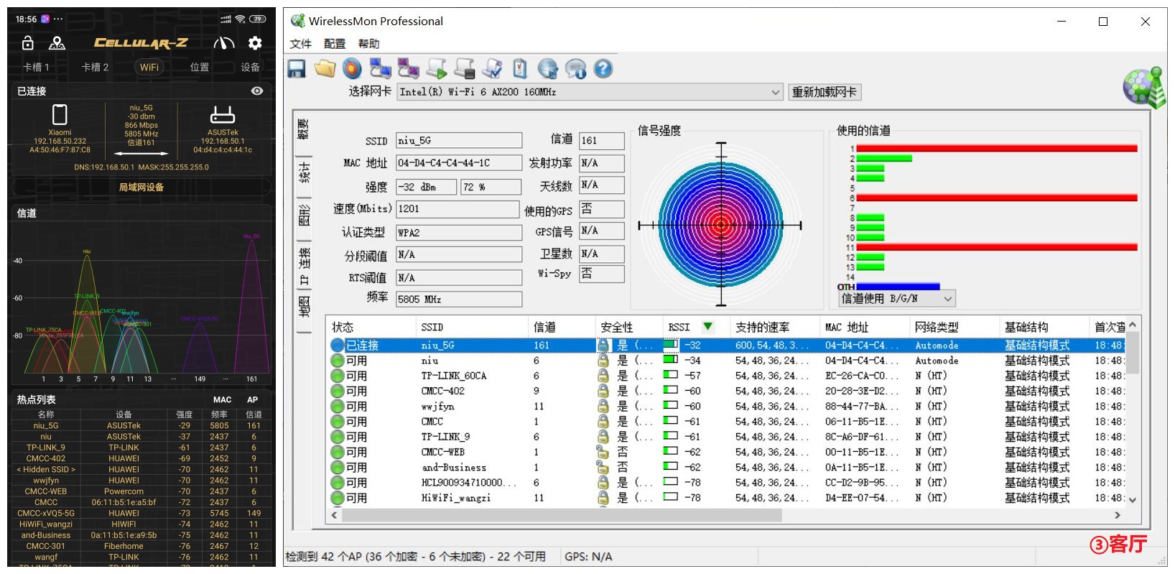Click the 安全性 column header
Viewport: 1175px width, 574px height.
coord(628,327)
